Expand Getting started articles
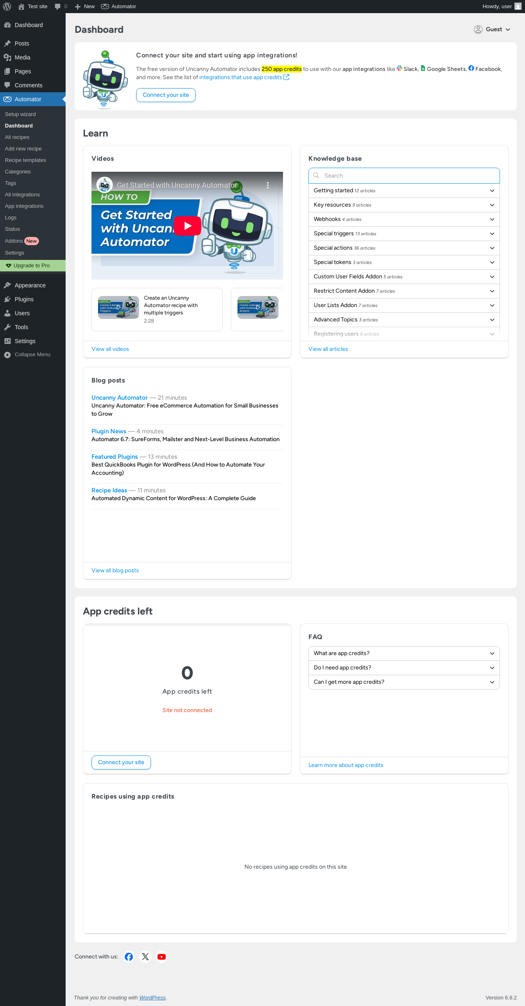This screenshot has height=1006, width=525. (404, 191)
